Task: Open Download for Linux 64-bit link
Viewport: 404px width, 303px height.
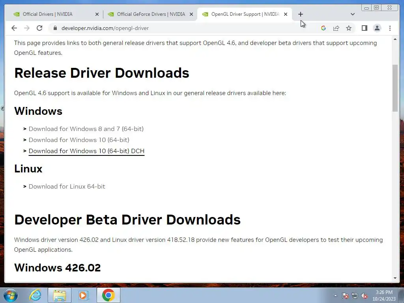Action: click(x=67, y=187)
